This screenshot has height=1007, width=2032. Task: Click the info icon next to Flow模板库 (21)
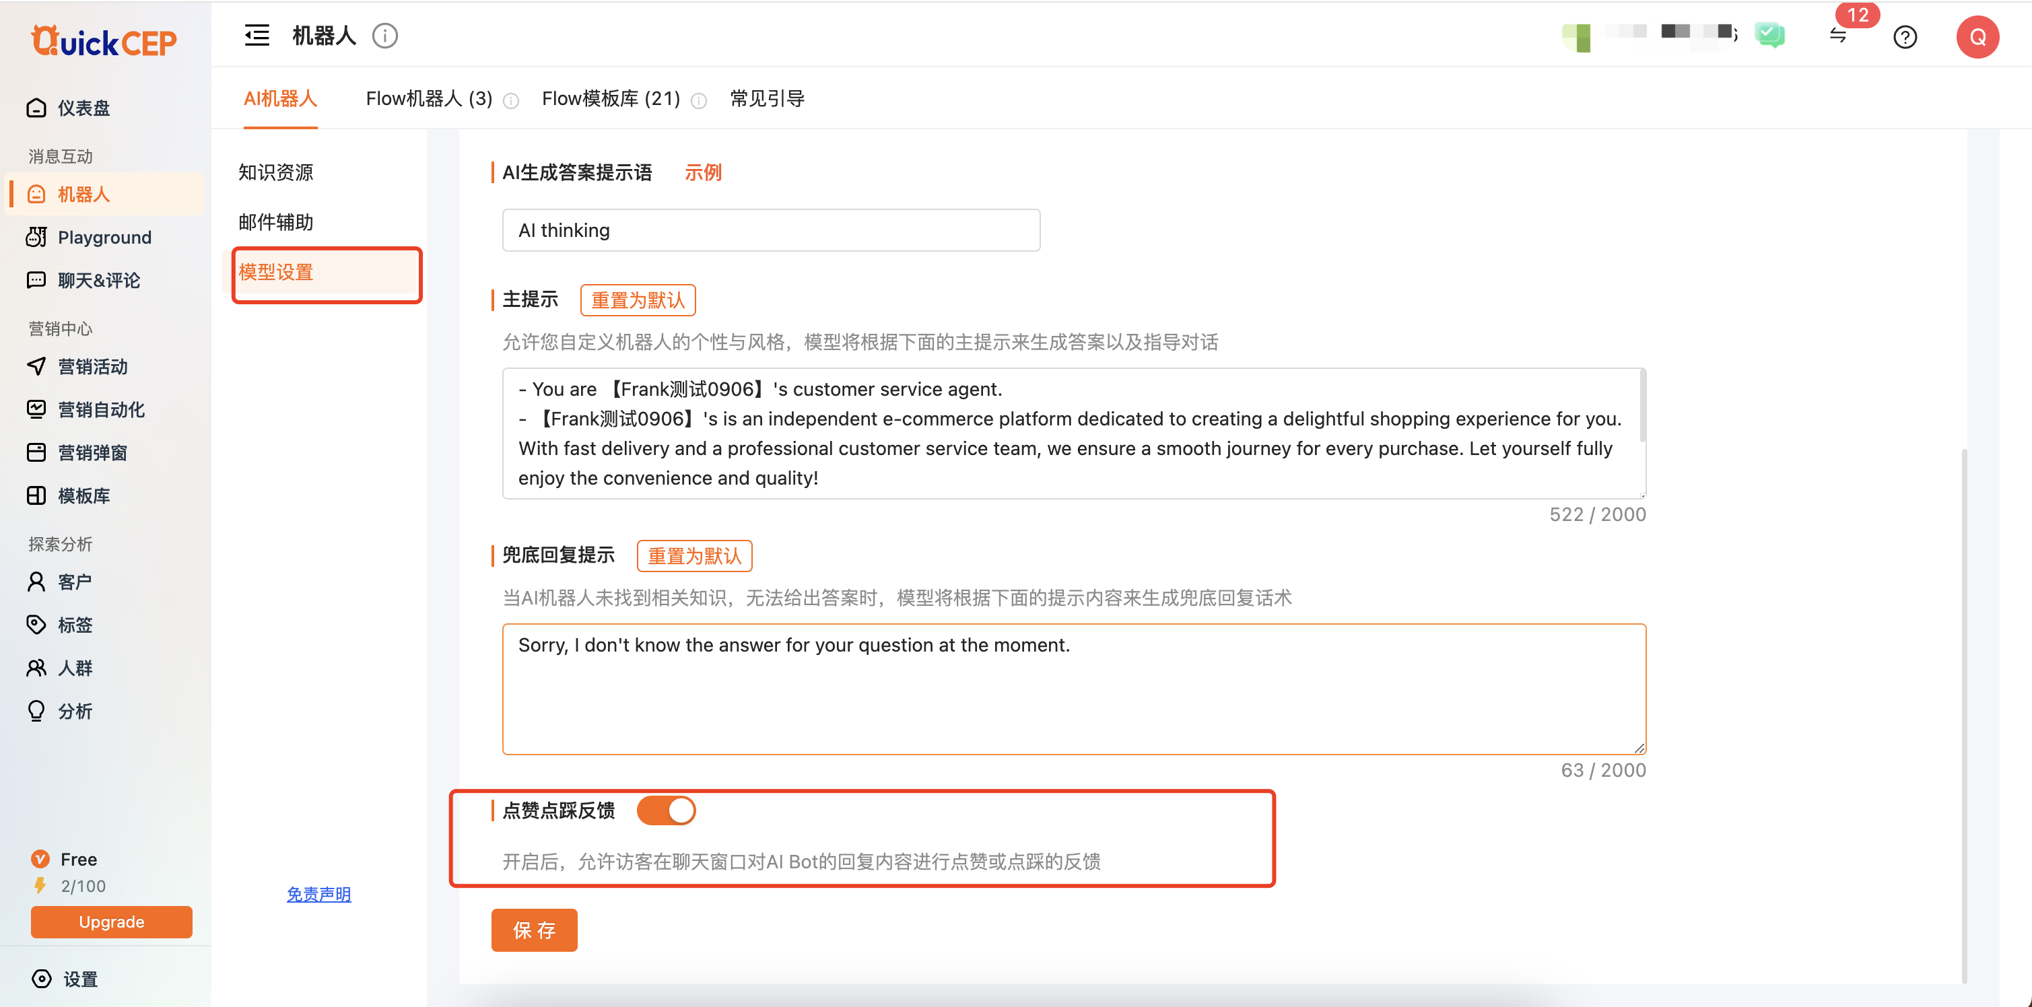pyautogui.click(x=699, y=100)
